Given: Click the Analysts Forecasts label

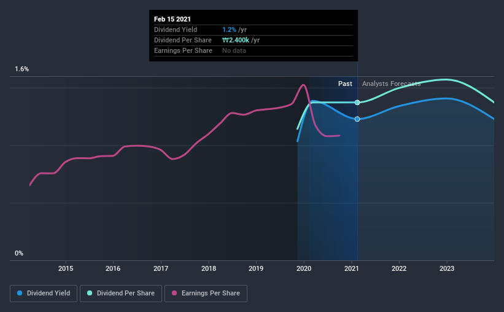Looking at the screenshot, I should coord(391,84).
